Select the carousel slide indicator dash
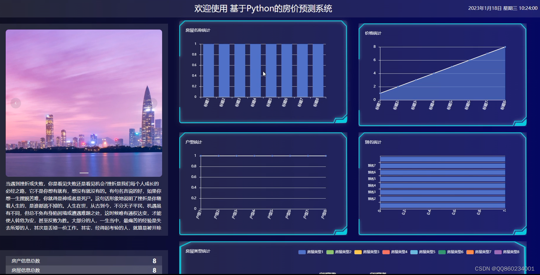 pos(84,173)
